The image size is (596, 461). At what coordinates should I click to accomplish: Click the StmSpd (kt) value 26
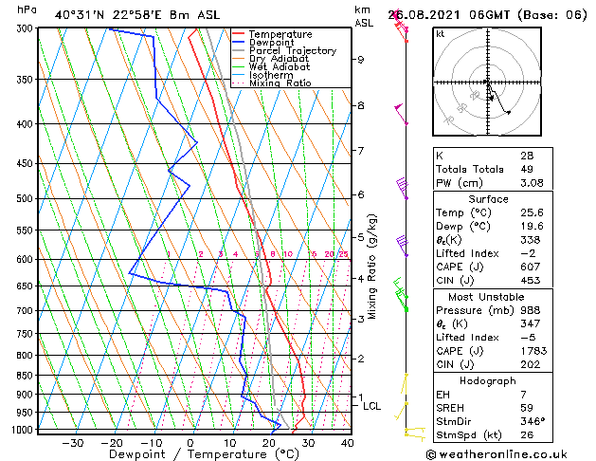click(x=527, y=434)
